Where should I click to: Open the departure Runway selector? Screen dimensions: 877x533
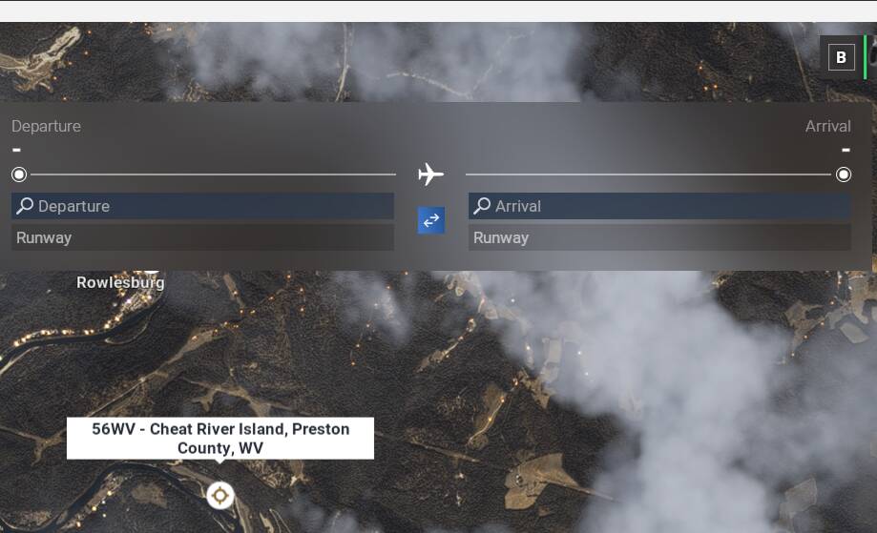[x=202, y=238]
